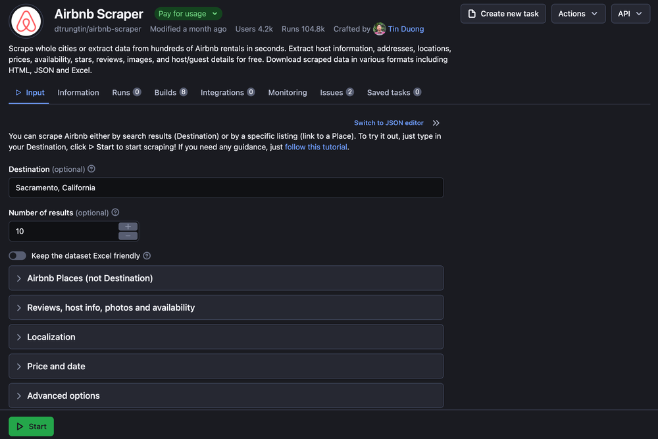Viewport: 658px width, 439px height.
Task: Click the help icon next to Destination
Action: coord(91,168)
